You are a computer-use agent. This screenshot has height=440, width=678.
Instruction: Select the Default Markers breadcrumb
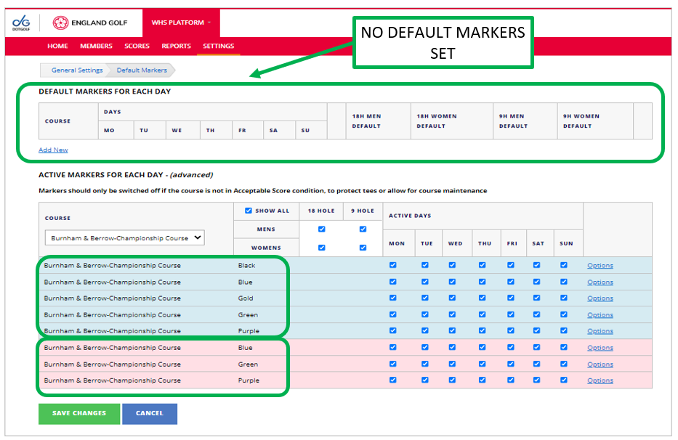142,70
